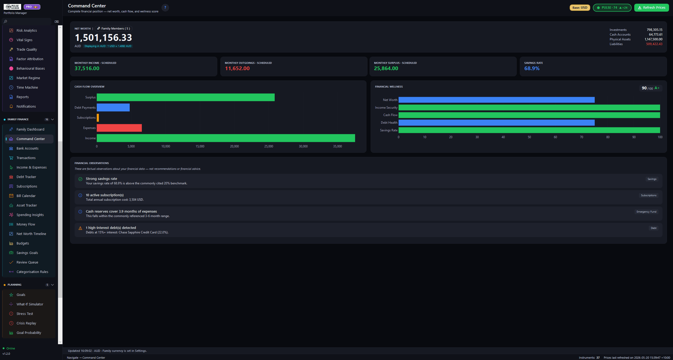The image size is (673, 360).
Task: Click the Net Worth wellness bar
Action: (496, 100)
